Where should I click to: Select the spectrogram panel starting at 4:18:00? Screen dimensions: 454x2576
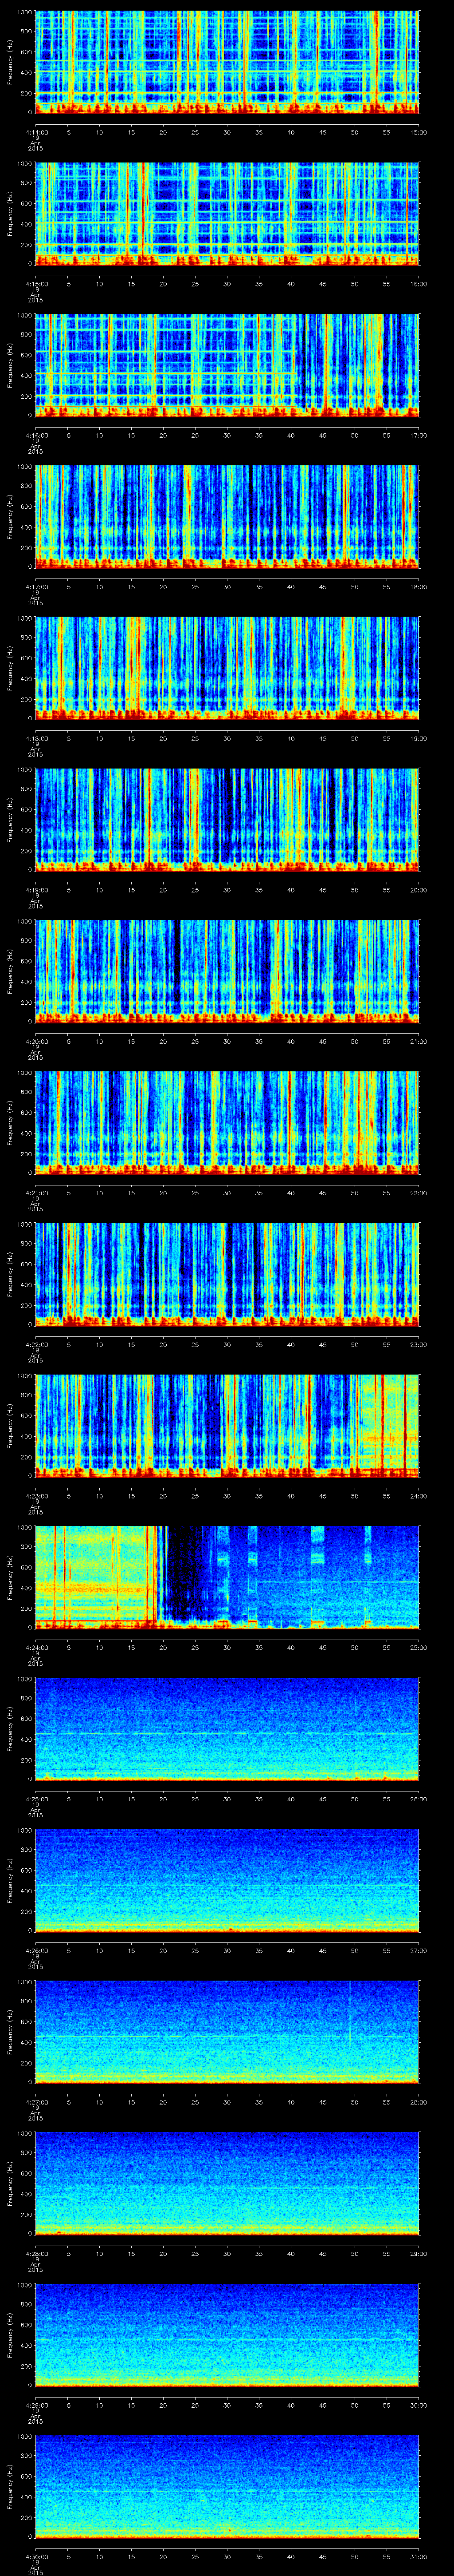pos(227,668)
